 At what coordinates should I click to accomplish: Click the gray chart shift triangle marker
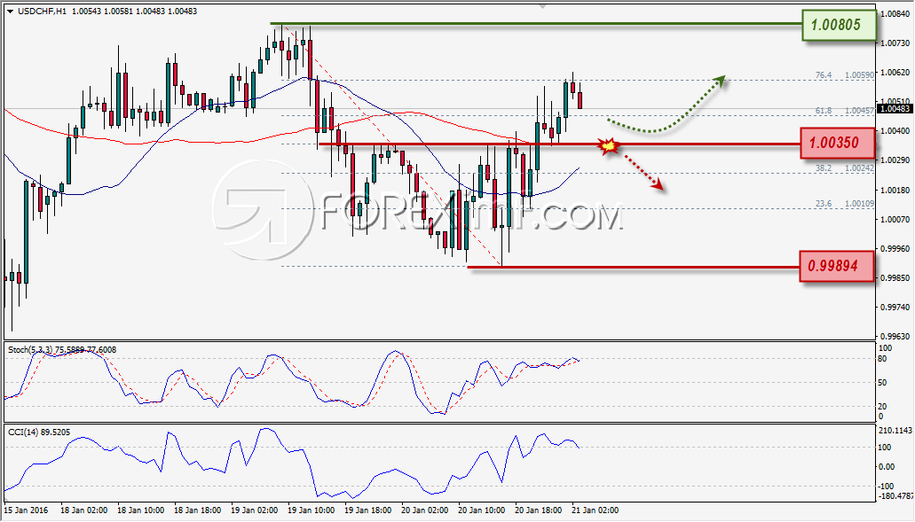[x=543, y=6]
